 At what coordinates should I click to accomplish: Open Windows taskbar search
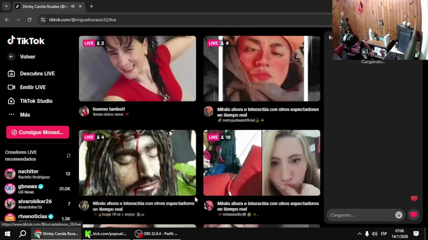pos(22,234)
